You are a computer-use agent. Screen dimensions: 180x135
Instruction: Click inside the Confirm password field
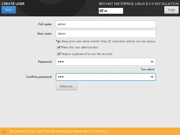106,77
